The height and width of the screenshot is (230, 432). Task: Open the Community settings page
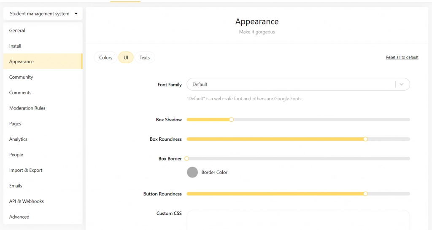(x=21, y=77)
